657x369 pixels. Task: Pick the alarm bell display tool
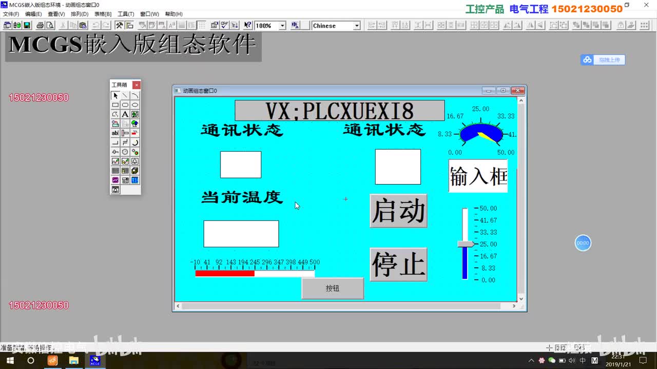(135, 161)
